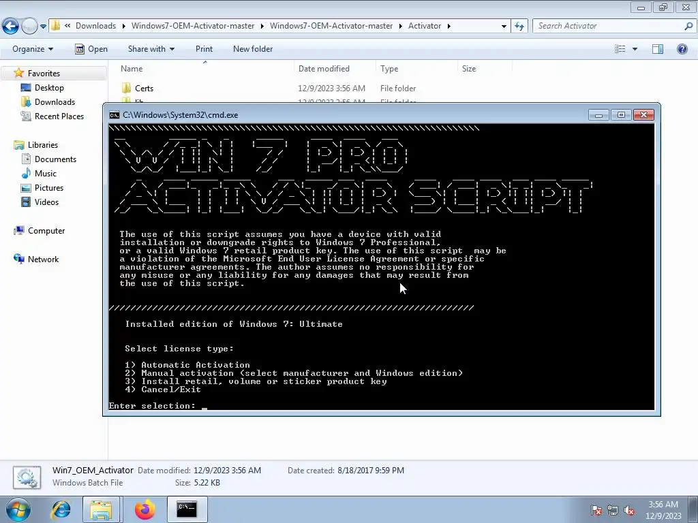Image resolution: width=698 pixels, height=523 pixels.
Task: Click the search magnifier icon
Action: pyautogui.click(x=688, y=26)
